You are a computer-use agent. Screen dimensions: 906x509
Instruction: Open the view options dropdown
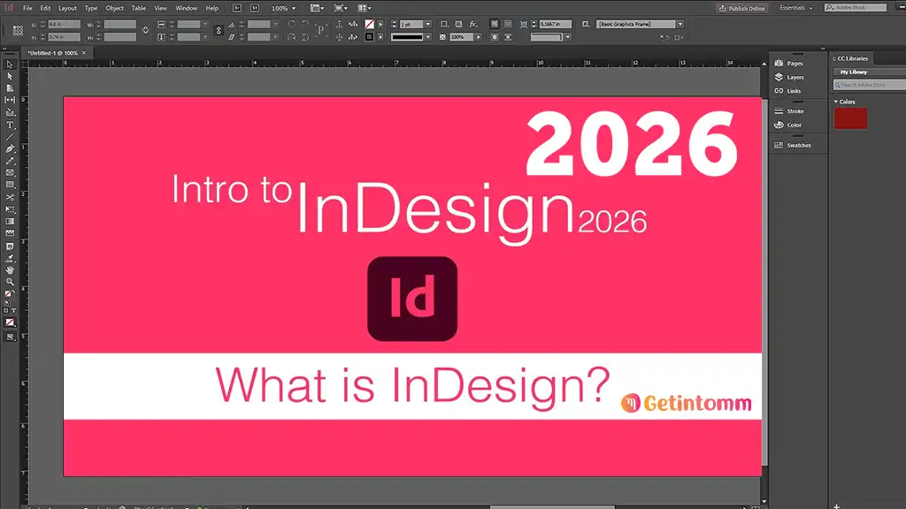click(317, 8)
